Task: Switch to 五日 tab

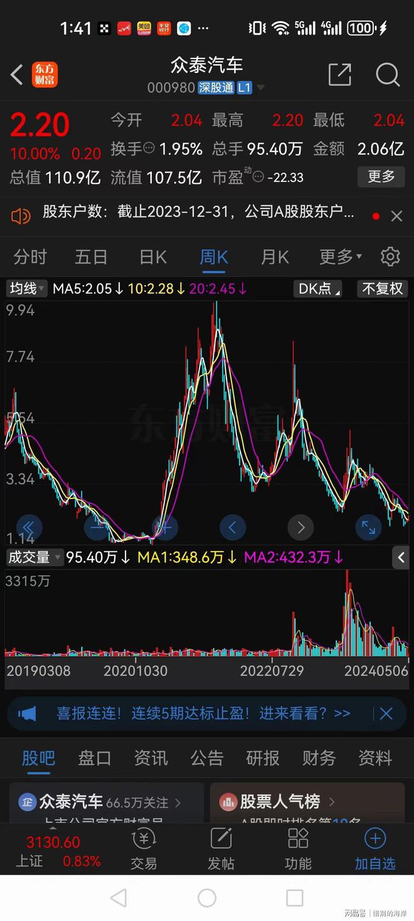Action: tap(91, 257)
